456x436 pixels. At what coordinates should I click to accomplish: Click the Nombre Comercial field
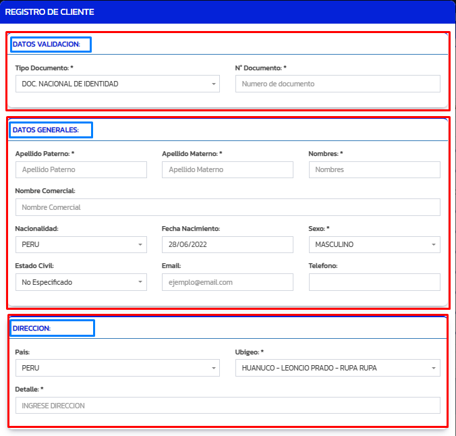[227, 207]
